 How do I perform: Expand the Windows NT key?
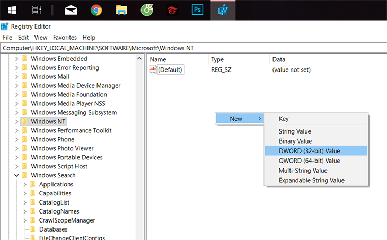16,122
